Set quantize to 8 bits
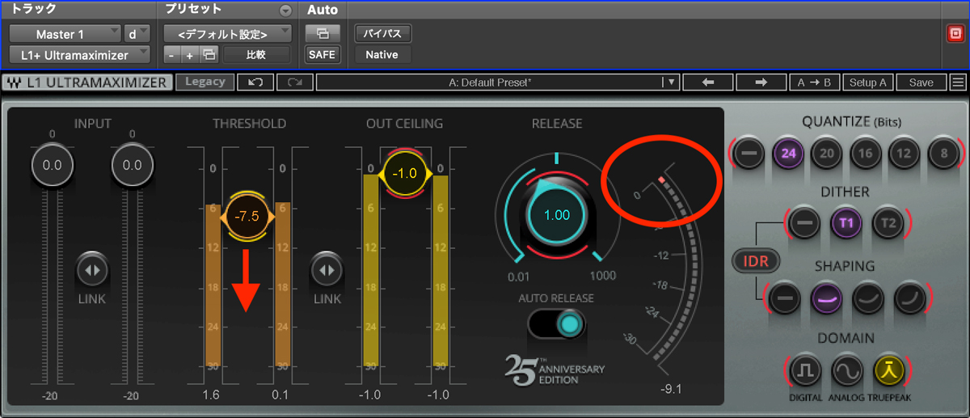The image size is (970, 418). coord(943,153)
